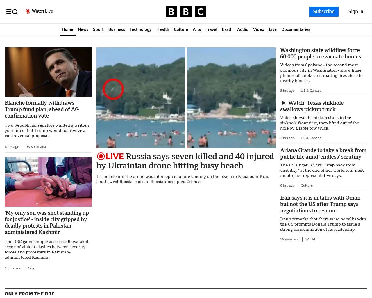Click the '3 hrs ago' timestamp
Viewport: 372px width, 298px height.
[x=287, y=91]
